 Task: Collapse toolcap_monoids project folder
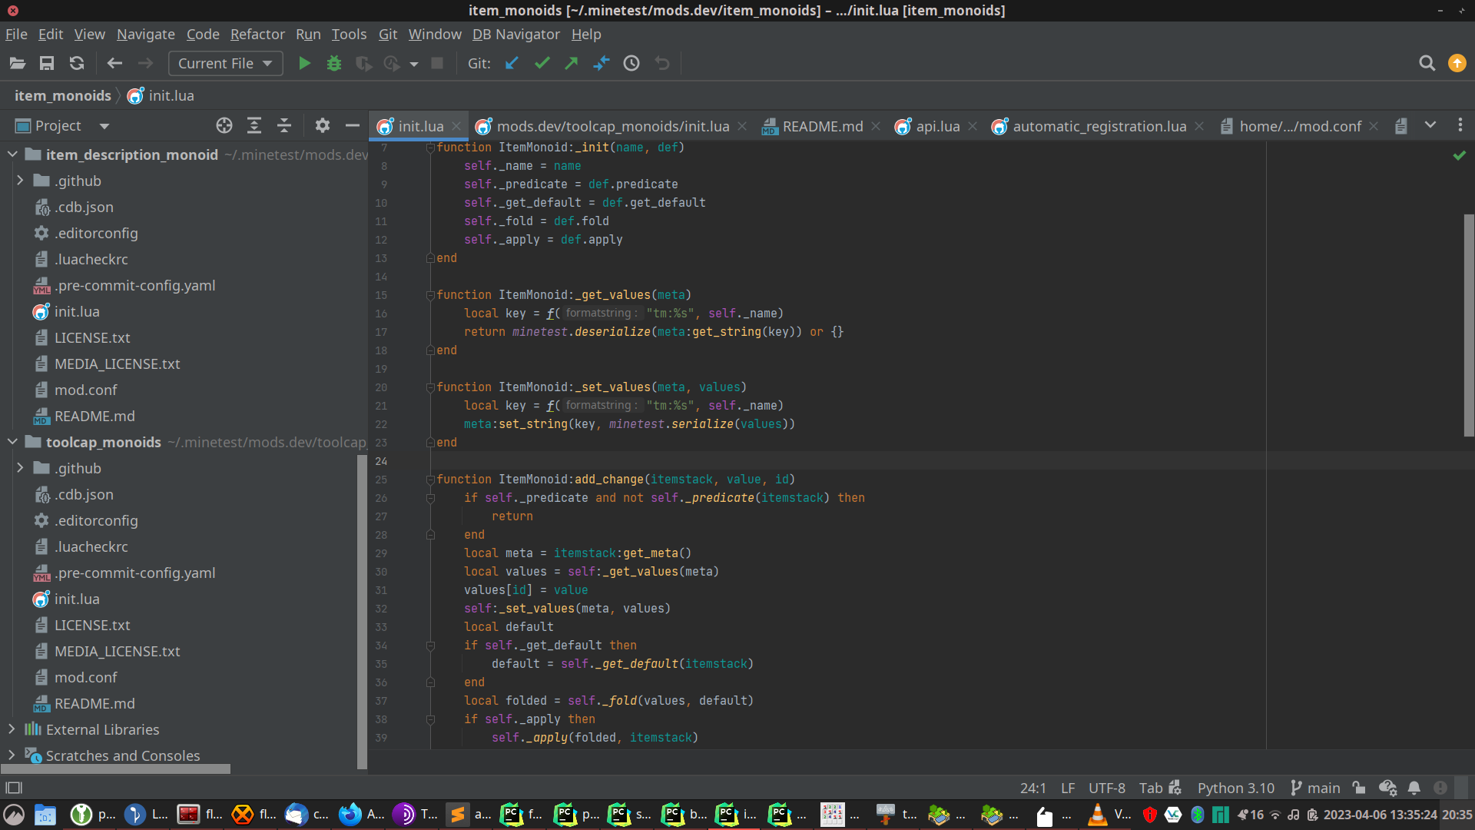(12, 442)
